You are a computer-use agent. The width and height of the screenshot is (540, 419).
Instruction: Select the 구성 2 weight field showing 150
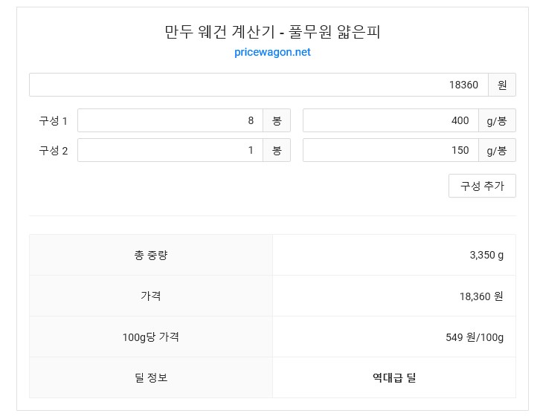(x=390, y=150)
